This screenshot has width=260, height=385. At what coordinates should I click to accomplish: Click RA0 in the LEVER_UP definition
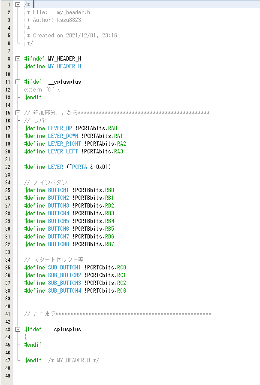tap(112, 128)
